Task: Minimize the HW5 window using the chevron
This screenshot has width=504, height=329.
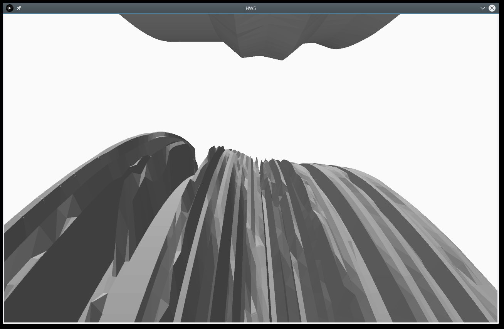Action: 482,8
